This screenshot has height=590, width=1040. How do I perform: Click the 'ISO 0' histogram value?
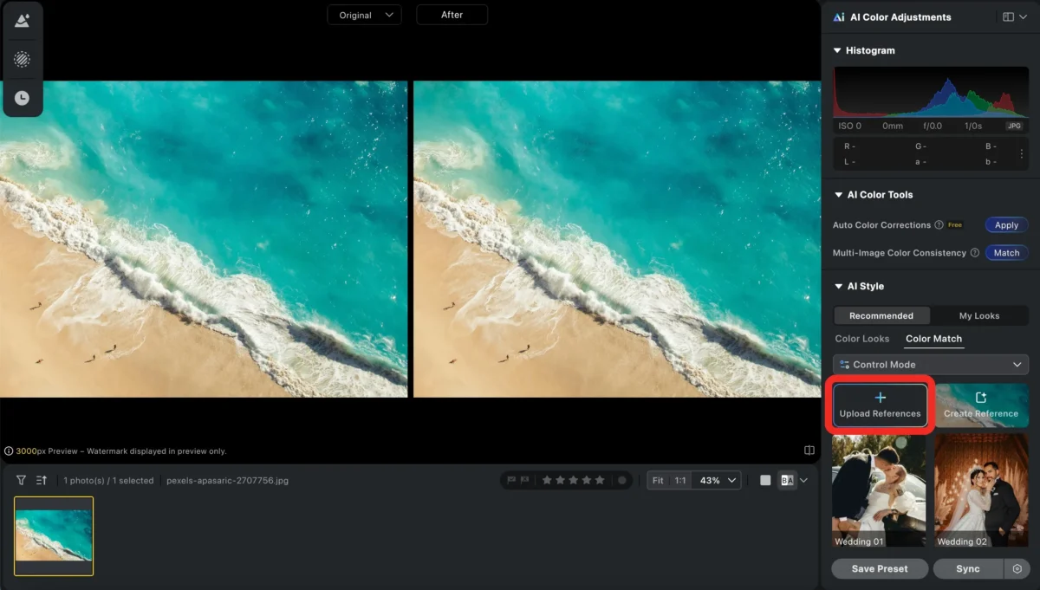[850, 126]
